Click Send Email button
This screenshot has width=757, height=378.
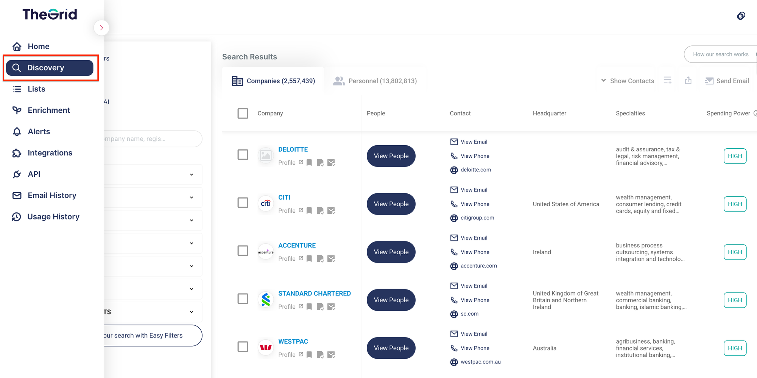[727, 81]
